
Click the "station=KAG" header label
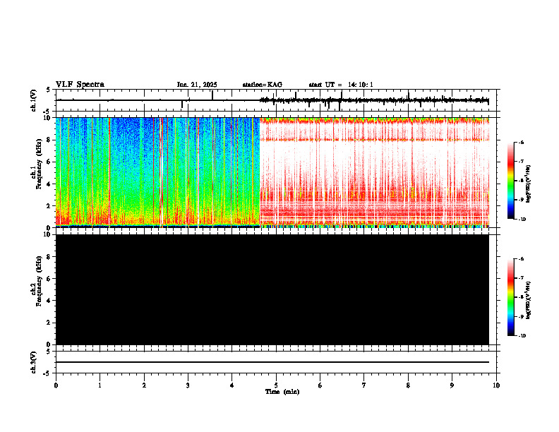pyautogui.click(x=263, y=85)
